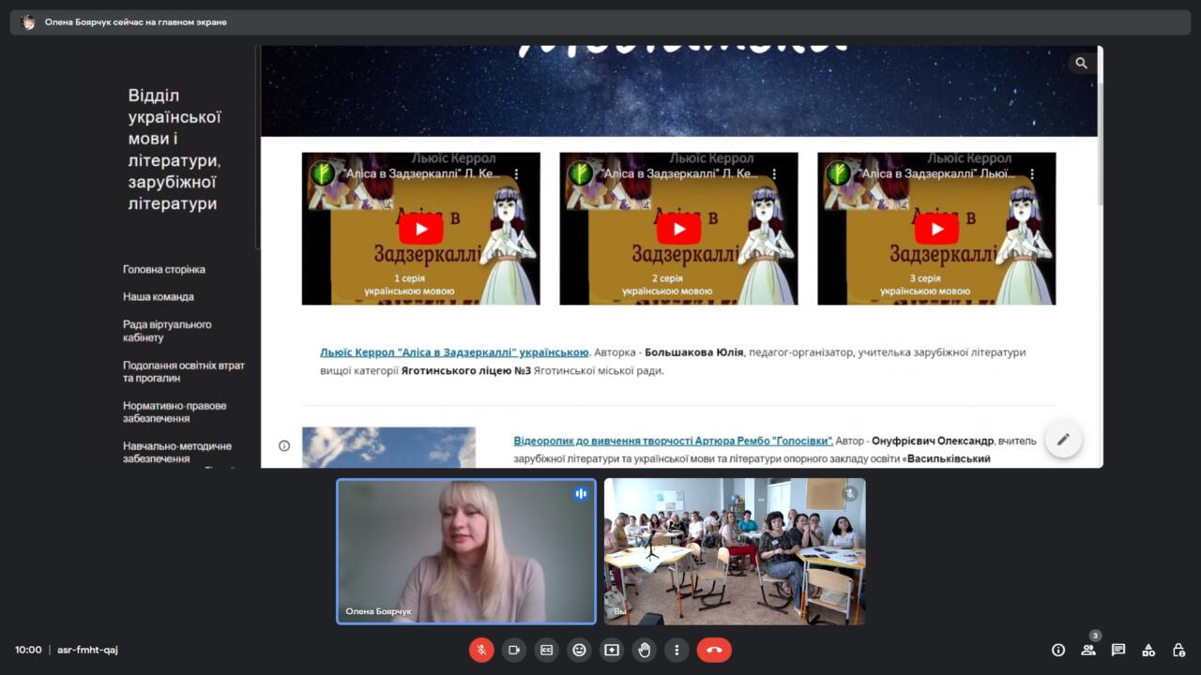Show the participants list people icon
This screenshot has width=1201, height=675.
pyautogui.click(x=1088, y=650)
